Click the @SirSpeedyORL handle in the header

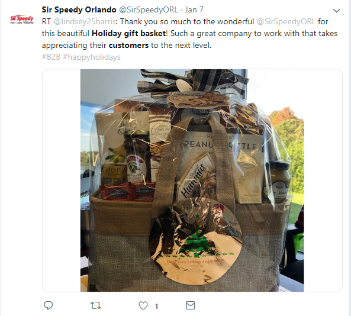pyautogui.click(x=149, y=10)
